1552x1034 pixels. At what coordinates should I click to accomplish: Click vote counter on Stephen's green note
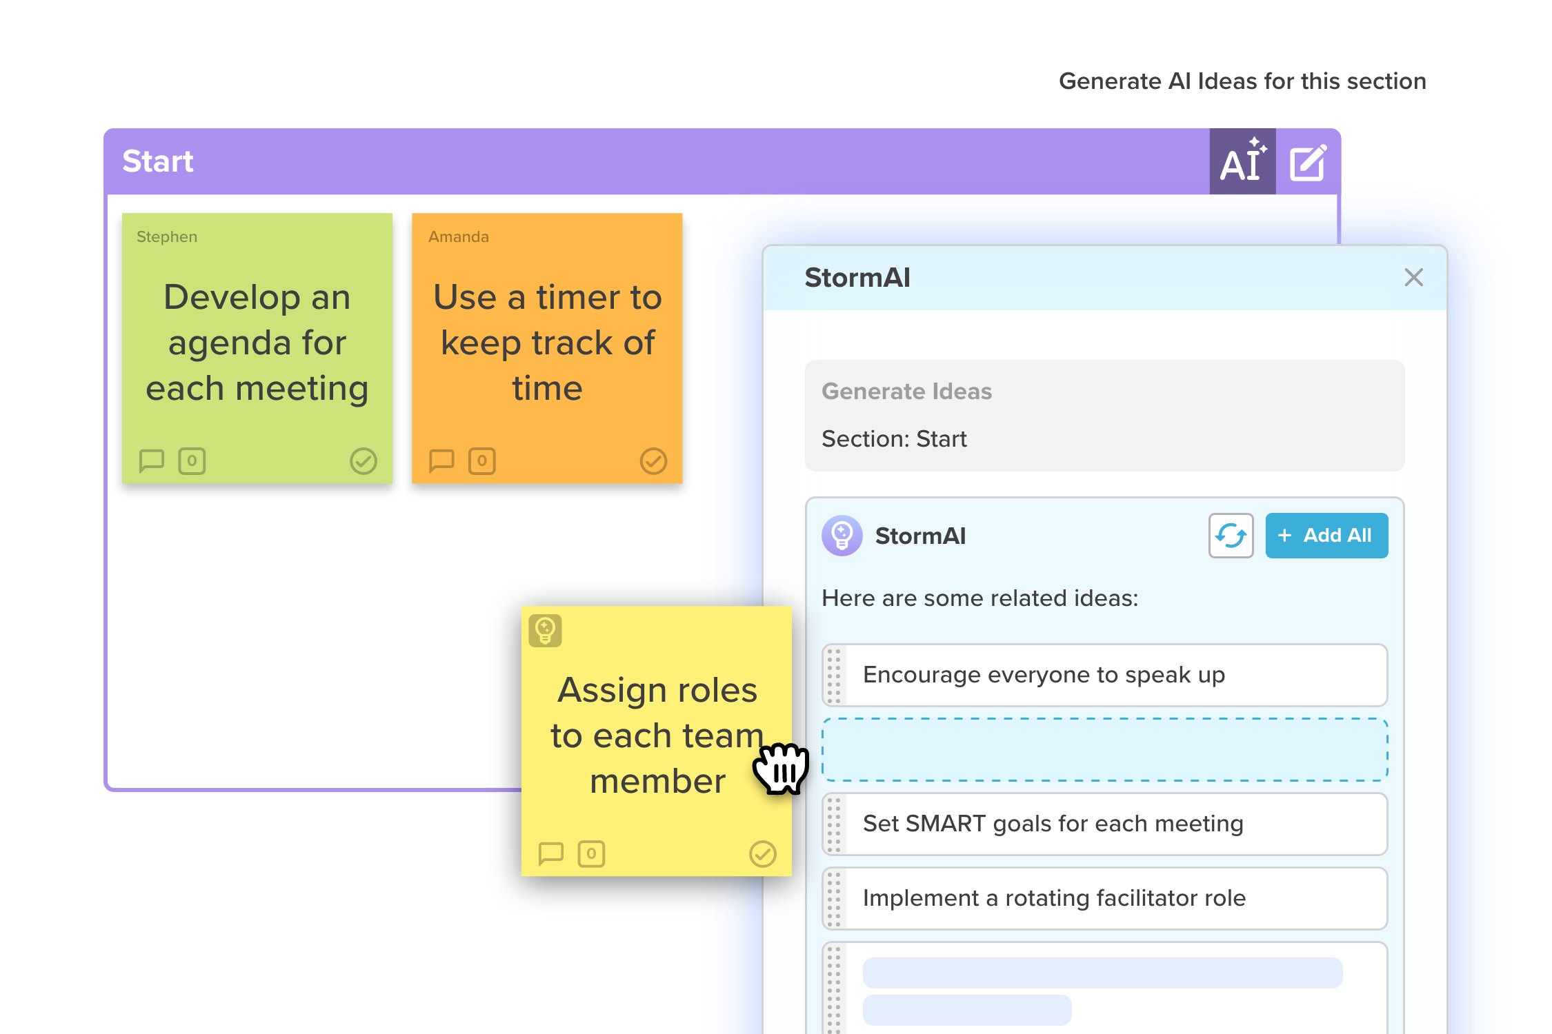pyautogui.click(x=192, y=460)
